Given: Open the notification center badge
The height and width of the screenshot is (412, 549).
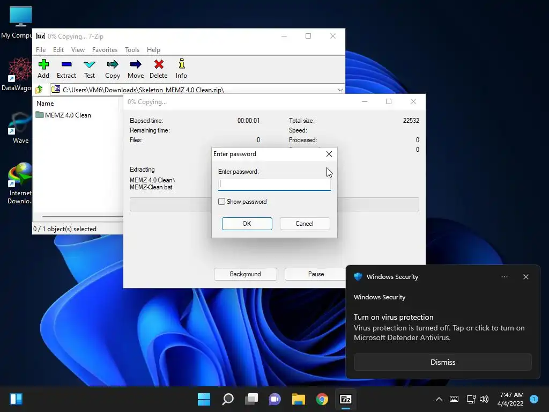Looking at the screenshot, I should pos(535,399).
